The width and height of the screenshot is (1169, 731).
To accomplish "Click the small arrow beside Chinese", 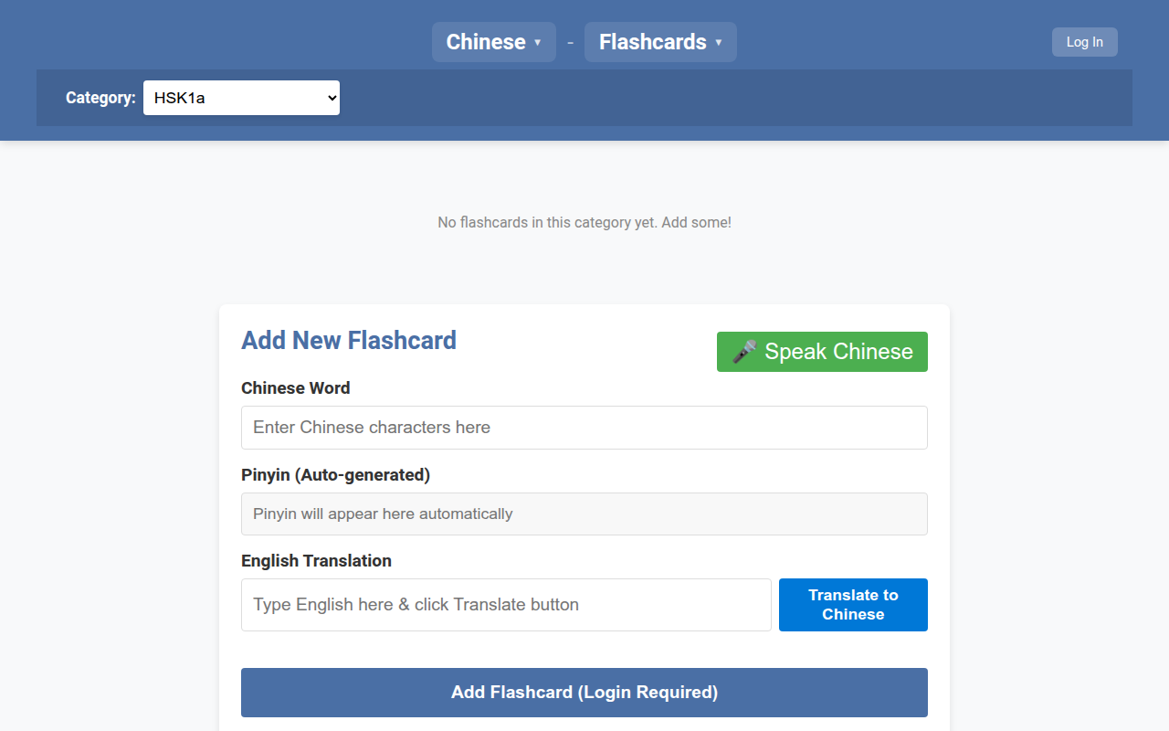I will (538, 43).
